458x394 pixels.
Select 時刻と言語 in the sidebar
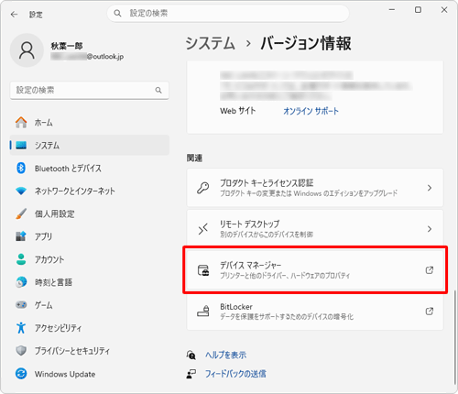pos(89,282)
